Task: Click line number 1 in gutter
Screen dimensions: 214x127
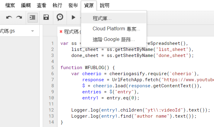Action: click(53, 43)
